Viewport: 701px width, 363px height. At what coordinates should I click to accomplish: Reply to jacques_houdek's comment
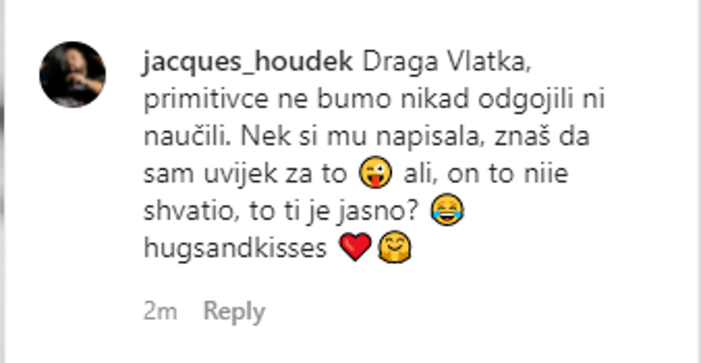coord(234,311)
